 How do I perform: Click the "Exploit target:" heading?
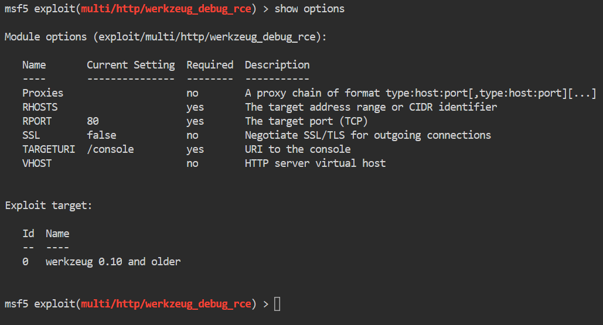pos(49,206)
